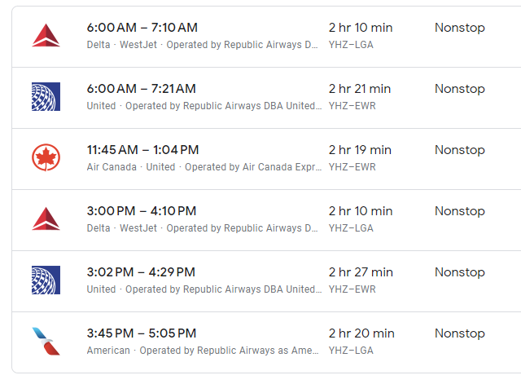Select the 6:00 AM – 7:10 AM Delta flight

(x=142, y=28)
